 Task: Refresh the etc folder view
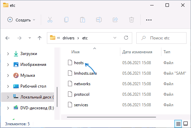coord(126,38)
